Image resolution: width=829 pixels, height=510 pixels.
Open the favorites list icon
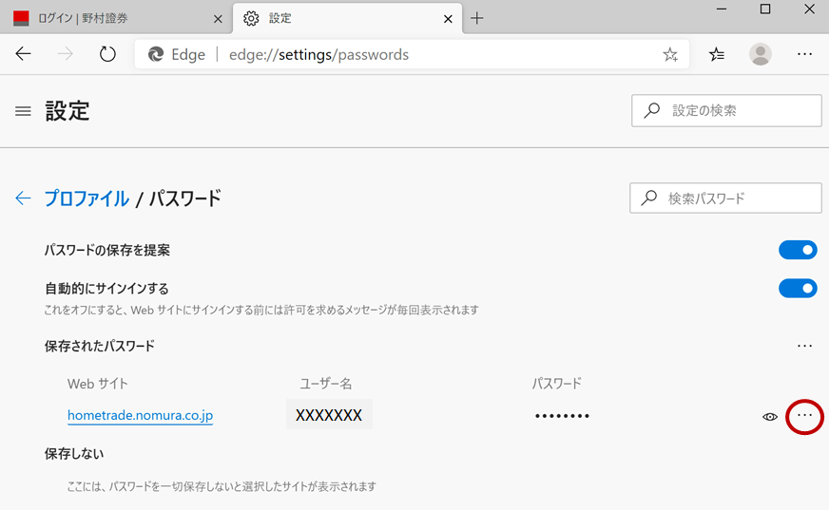717,54
